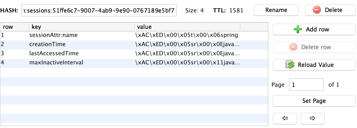
Task: Click the green plus Add row icon
Action: pyautogui.click(x=298, y=29)
